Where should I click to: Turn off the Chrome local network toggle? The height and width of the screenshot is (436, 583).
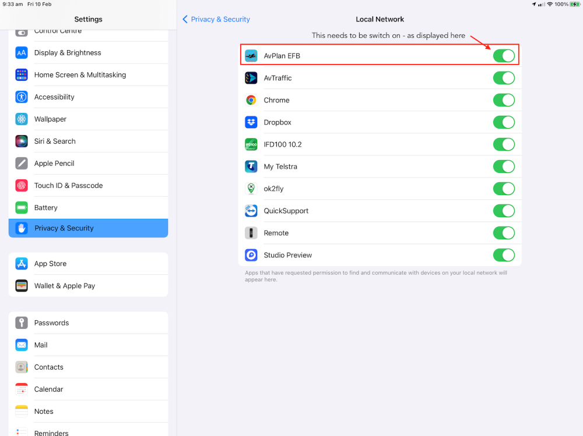coord(504,100)
